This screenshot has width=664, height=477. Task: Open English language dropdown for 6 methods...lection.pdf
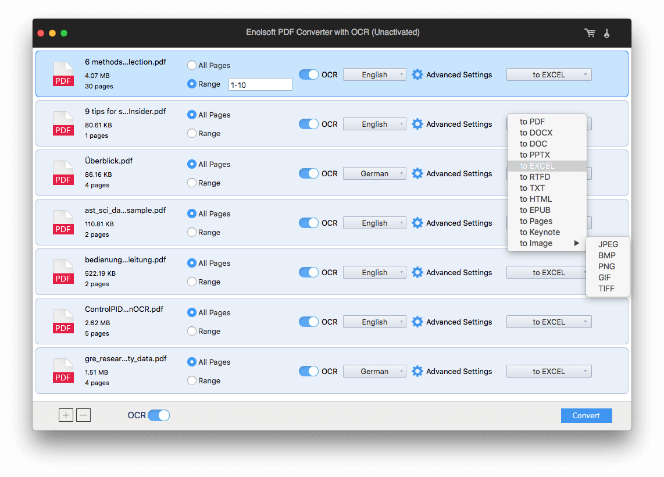(374, 74)
